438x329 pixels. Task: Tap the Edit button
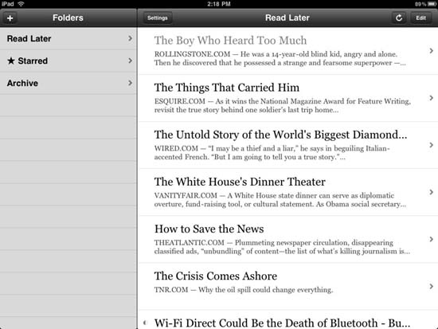click(x=421, y=18)
